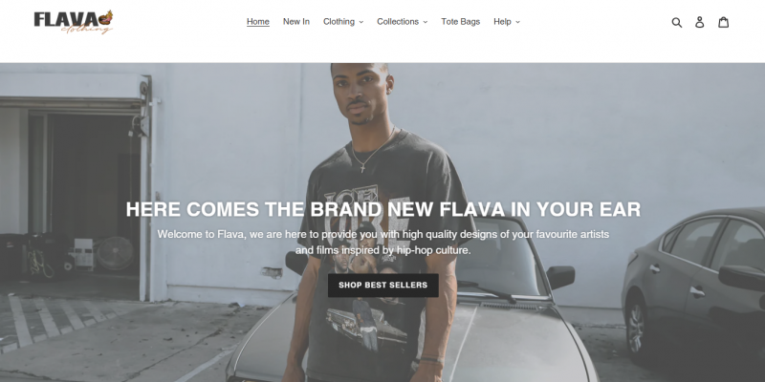
Task: Click the Flava Clothing logo
Action: [x=74, y=22]
